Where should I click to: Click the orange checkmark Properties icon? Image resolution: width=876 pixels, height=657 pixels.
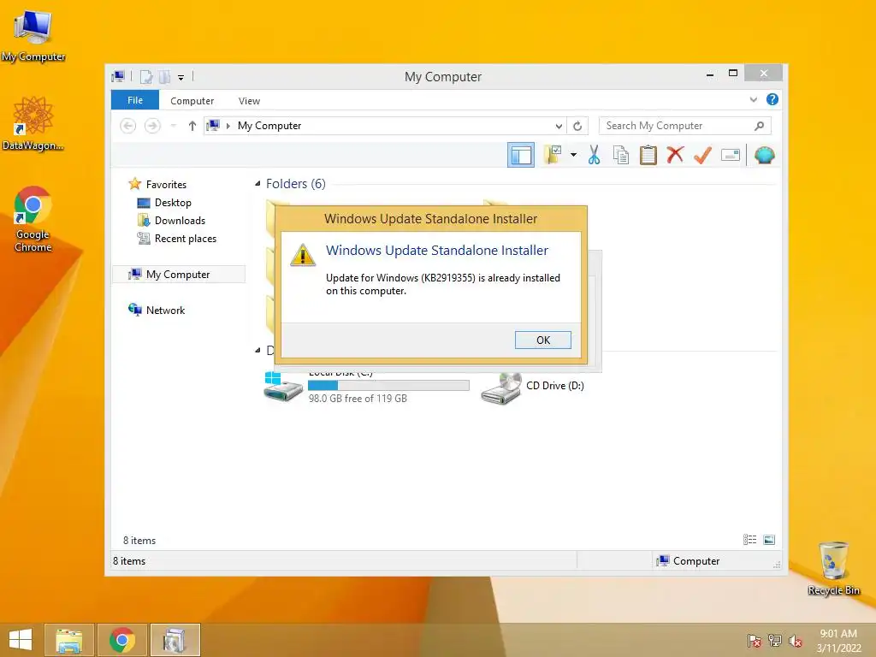703,155
